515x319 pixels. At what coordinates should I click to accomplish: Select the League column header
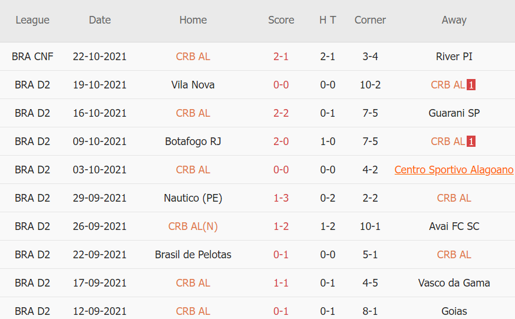(x=32, y=20)
